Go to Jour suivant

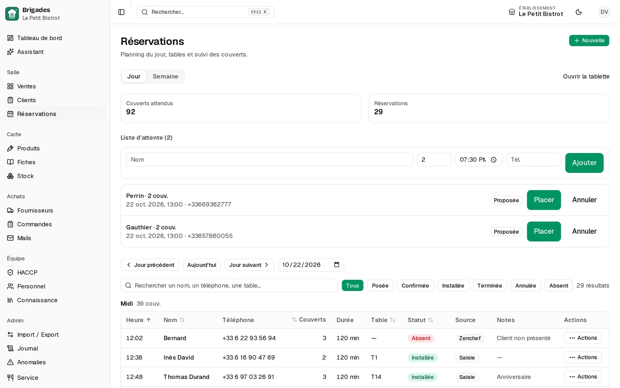point(249,265)
